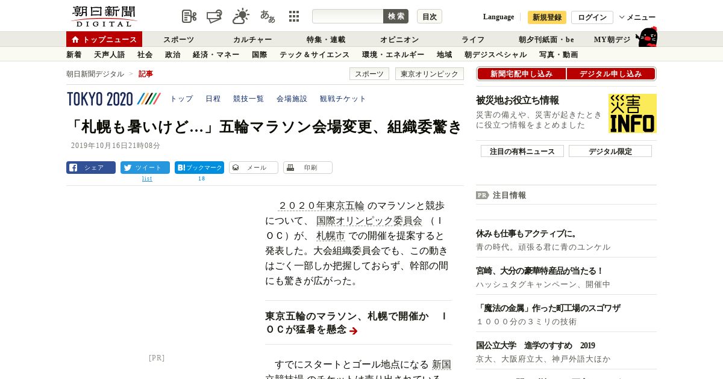This screenshot has height=379, width=723.
Task: Click デジタル限定 button
Action: click(610, 151)
